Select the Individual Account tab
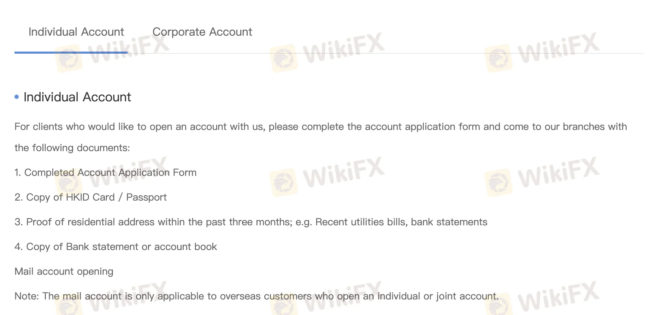This screenshot has height=315, width=667. pos(76,32)
